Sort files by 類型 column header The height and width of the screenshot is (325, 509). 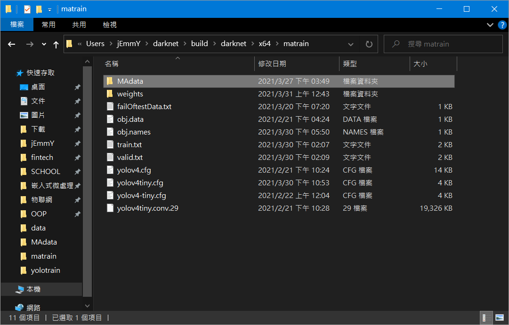point(375,64)
